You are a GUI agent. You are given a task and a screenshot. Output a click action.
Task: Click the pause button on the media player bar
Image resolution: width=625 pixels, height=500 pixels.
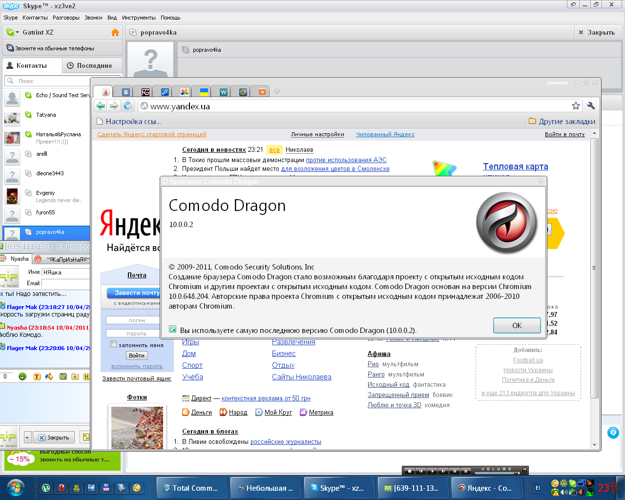tap(455, 471)
